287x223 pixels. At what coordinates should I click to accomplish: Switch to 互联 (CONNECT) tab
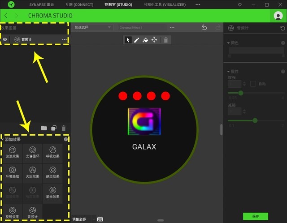click(x=79, y=4)
